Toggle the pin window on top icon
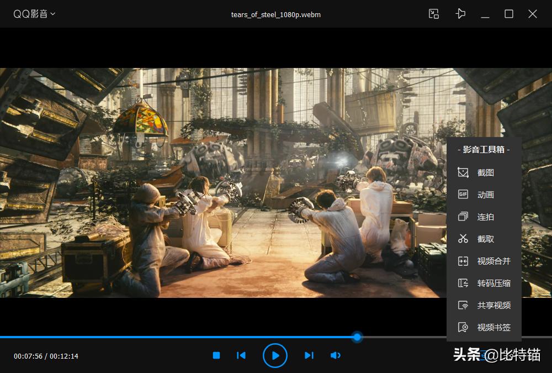 pyautogui.click(x=460, y=14)
